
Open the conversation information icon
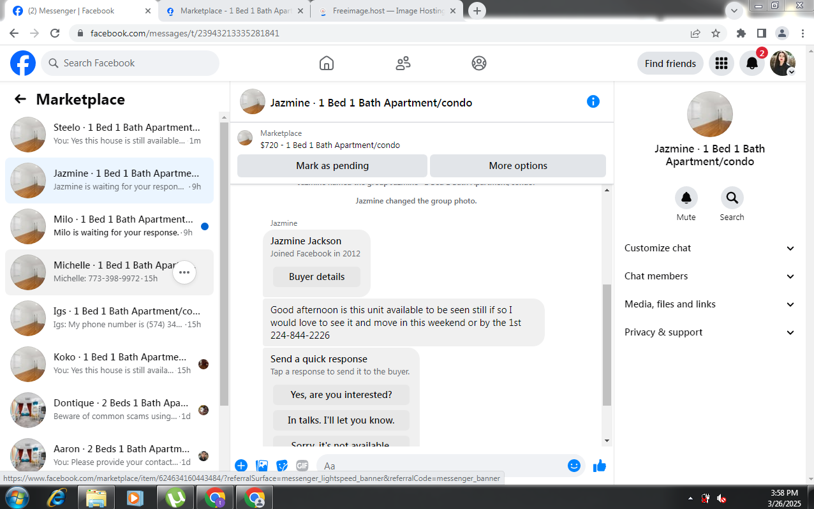point(593,101)
